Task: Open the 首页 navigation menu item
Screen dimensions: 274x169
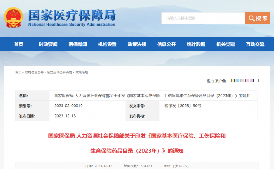Action: [18, 44]
